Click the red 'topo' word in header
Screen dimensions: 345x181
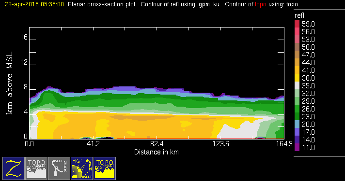tap(261, 4)
